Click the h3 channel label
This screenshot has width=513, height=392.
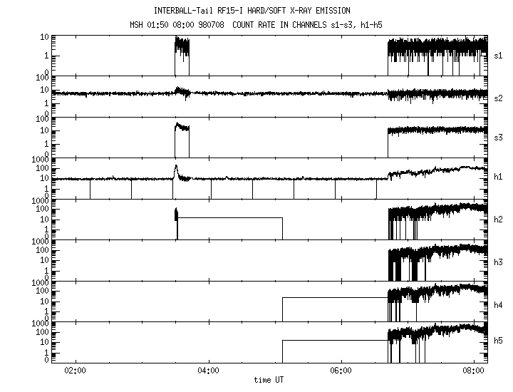[x=499, y=262]
